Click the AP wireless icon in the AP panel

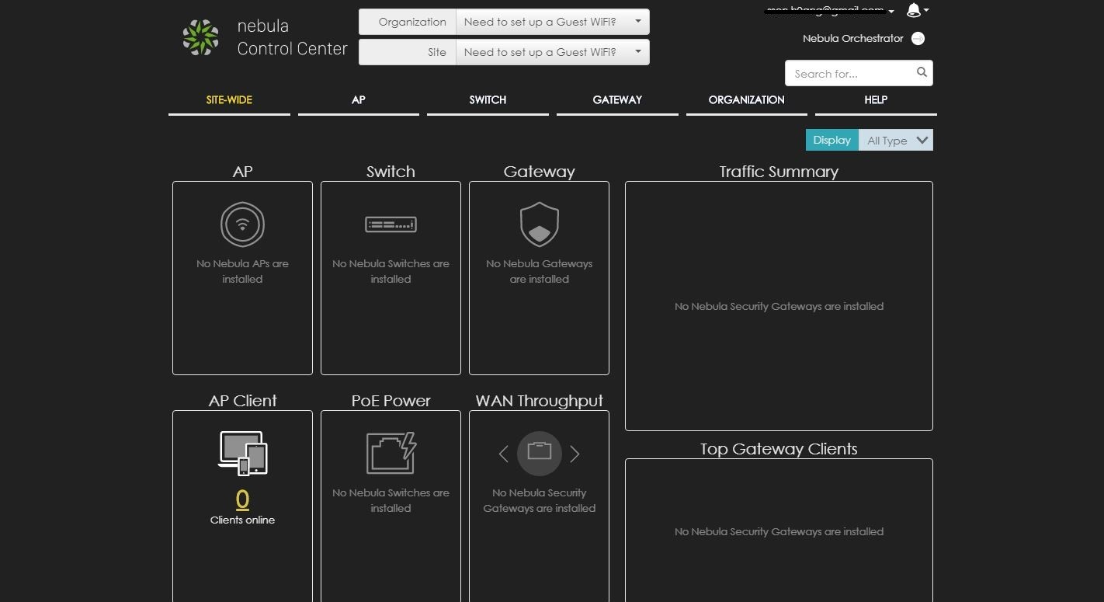pos(242,224)
